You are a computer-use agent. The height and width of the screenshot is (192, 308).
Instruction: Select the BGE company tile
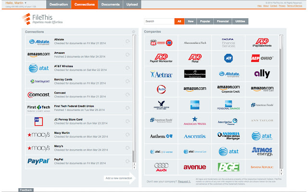tap(229, 167)
